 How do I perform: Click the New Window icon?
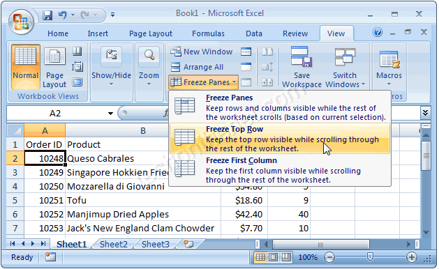point(176,52)
